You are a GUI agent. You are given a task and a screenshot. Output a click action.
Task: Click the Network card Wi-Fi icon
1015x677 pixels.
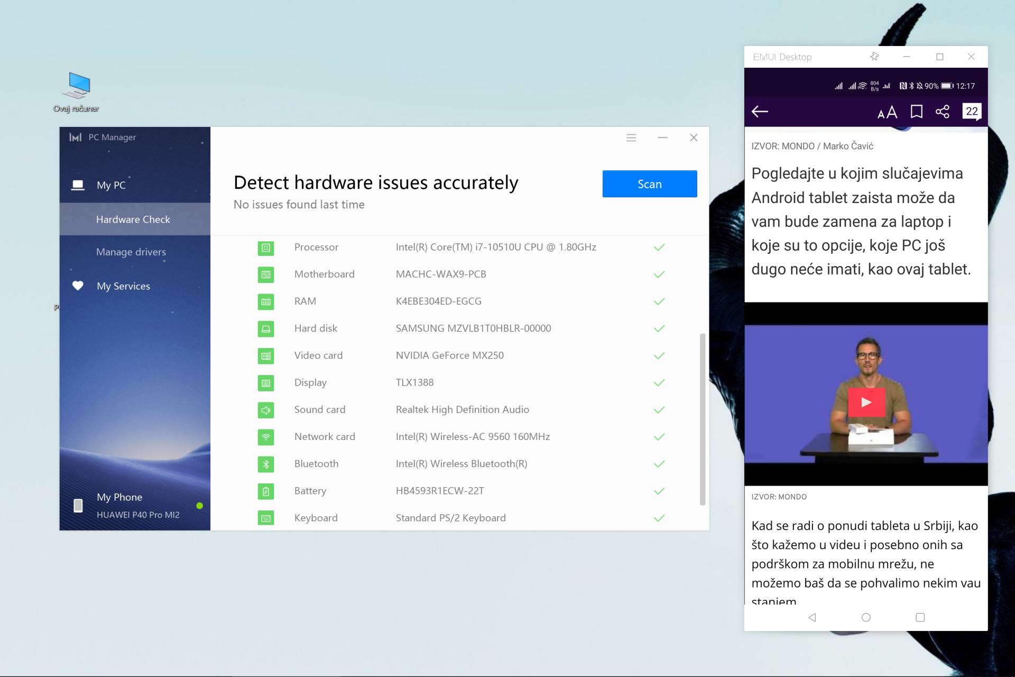tap(266, 437)
